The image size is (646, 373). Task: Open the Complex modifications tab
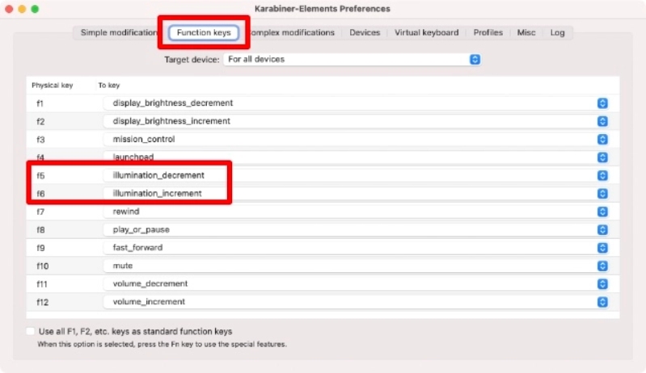[x=293, y=33]
